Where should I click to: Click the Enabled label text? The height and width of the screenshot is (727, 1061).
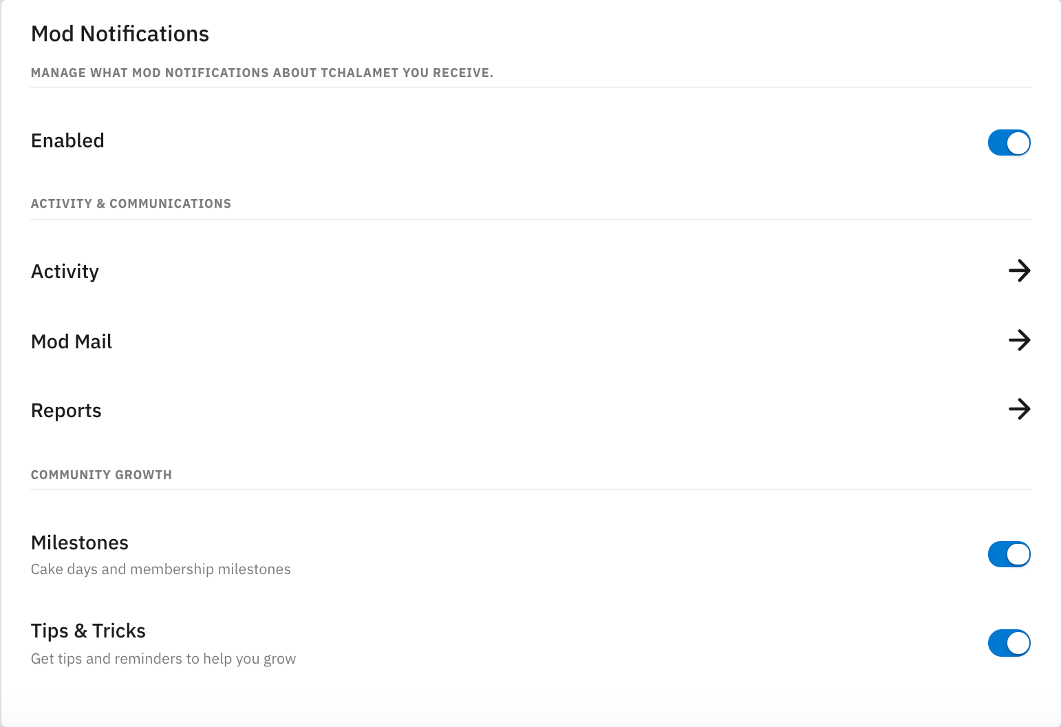(67, 140)
